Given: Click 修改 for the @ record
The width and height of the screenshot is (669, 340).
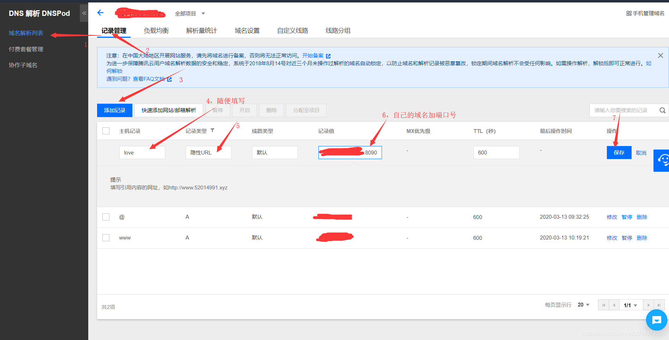Looking at the screenshot, I should 612,217.
